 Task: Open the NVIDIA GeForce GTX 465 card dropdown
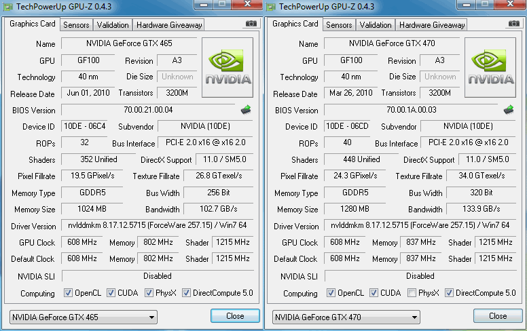pyautogui.click(x=84, y=317)
